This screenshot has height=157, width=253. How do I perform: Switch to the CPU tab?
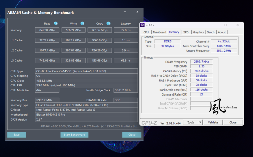pyautogui.click(x=146, y=32)
